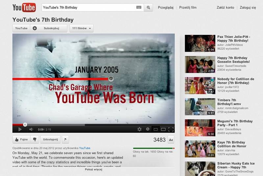Click the plus icon beside Subskrybuj
263x176 pixels.
[x=35, y=28]
